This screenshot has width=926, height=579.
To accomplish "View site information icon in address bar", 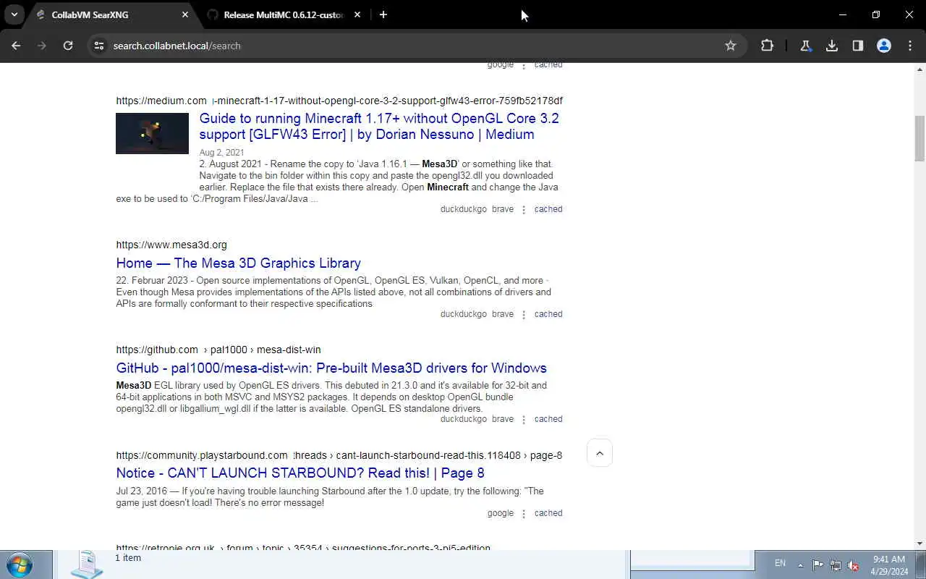I will [100, 46].
